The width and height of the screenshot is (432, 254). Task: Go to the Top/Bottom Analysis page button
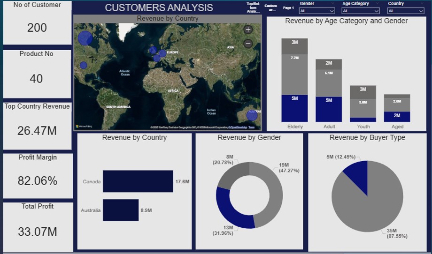click(x=253, y=7)
